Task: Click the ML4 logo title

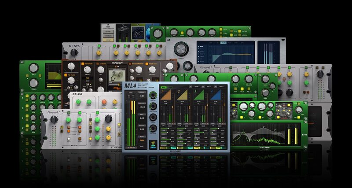Action: [x=130, y=87]
